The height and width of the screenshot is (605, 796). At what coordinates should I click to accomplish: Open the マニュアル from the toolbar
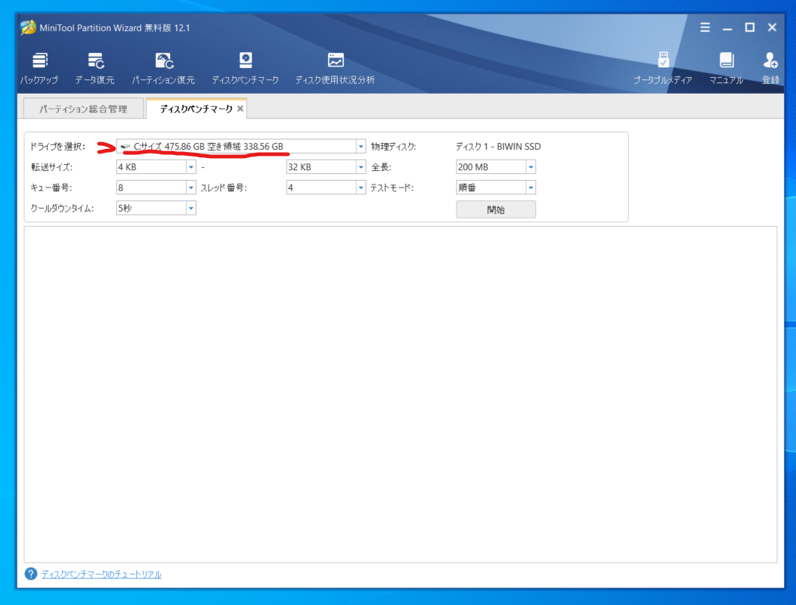click(x=726, y=67)
